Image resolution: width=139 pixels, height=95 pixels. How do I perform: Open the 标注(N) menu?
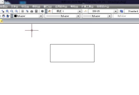tap(25, 7)
